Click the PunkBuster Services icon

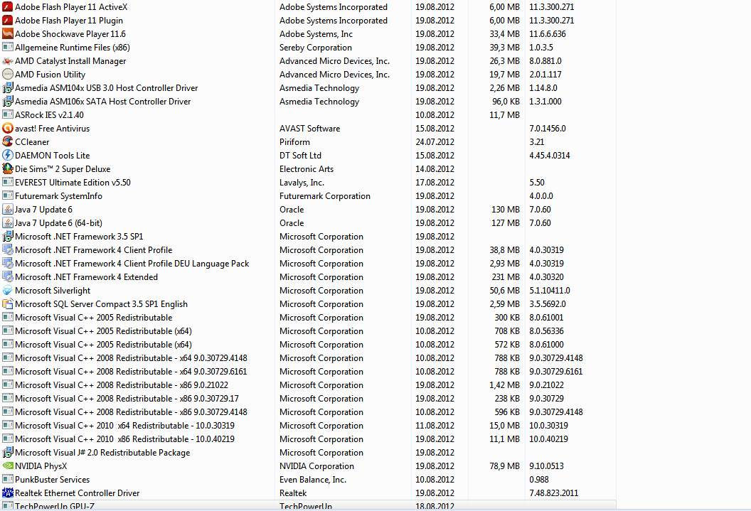click(x=7, y=479)
